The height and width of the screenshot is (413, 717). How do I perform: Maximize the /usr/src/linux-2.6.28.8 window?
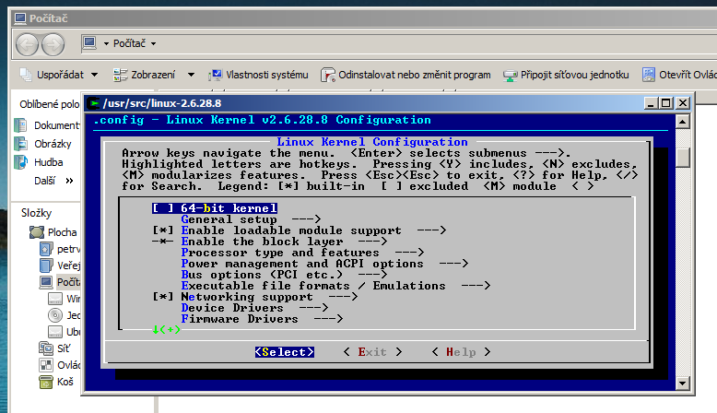666,103
